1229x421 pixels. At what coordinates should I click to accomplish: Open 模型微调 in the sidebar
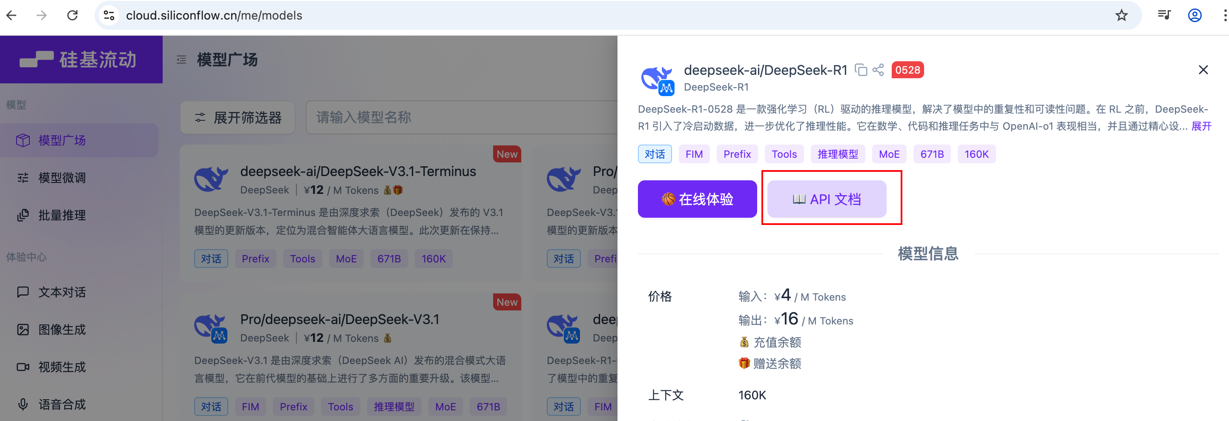click(x=62, y=178)
